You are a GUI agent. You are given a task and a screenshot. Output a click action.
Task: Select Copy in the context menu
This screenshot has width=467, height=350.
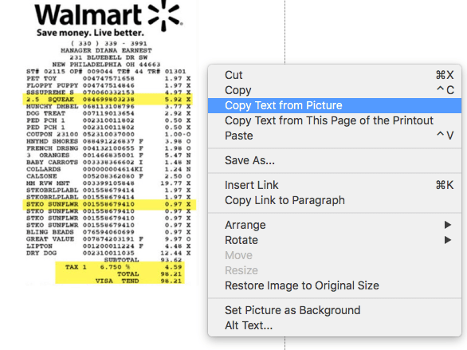[x=335, y=90]
